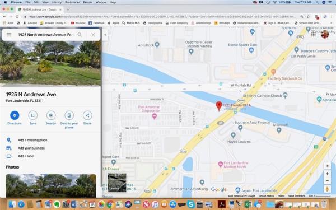Reload the page
The width and height of the screenshot is (336, 210).
pyautogui.click(x=17, y=16)
